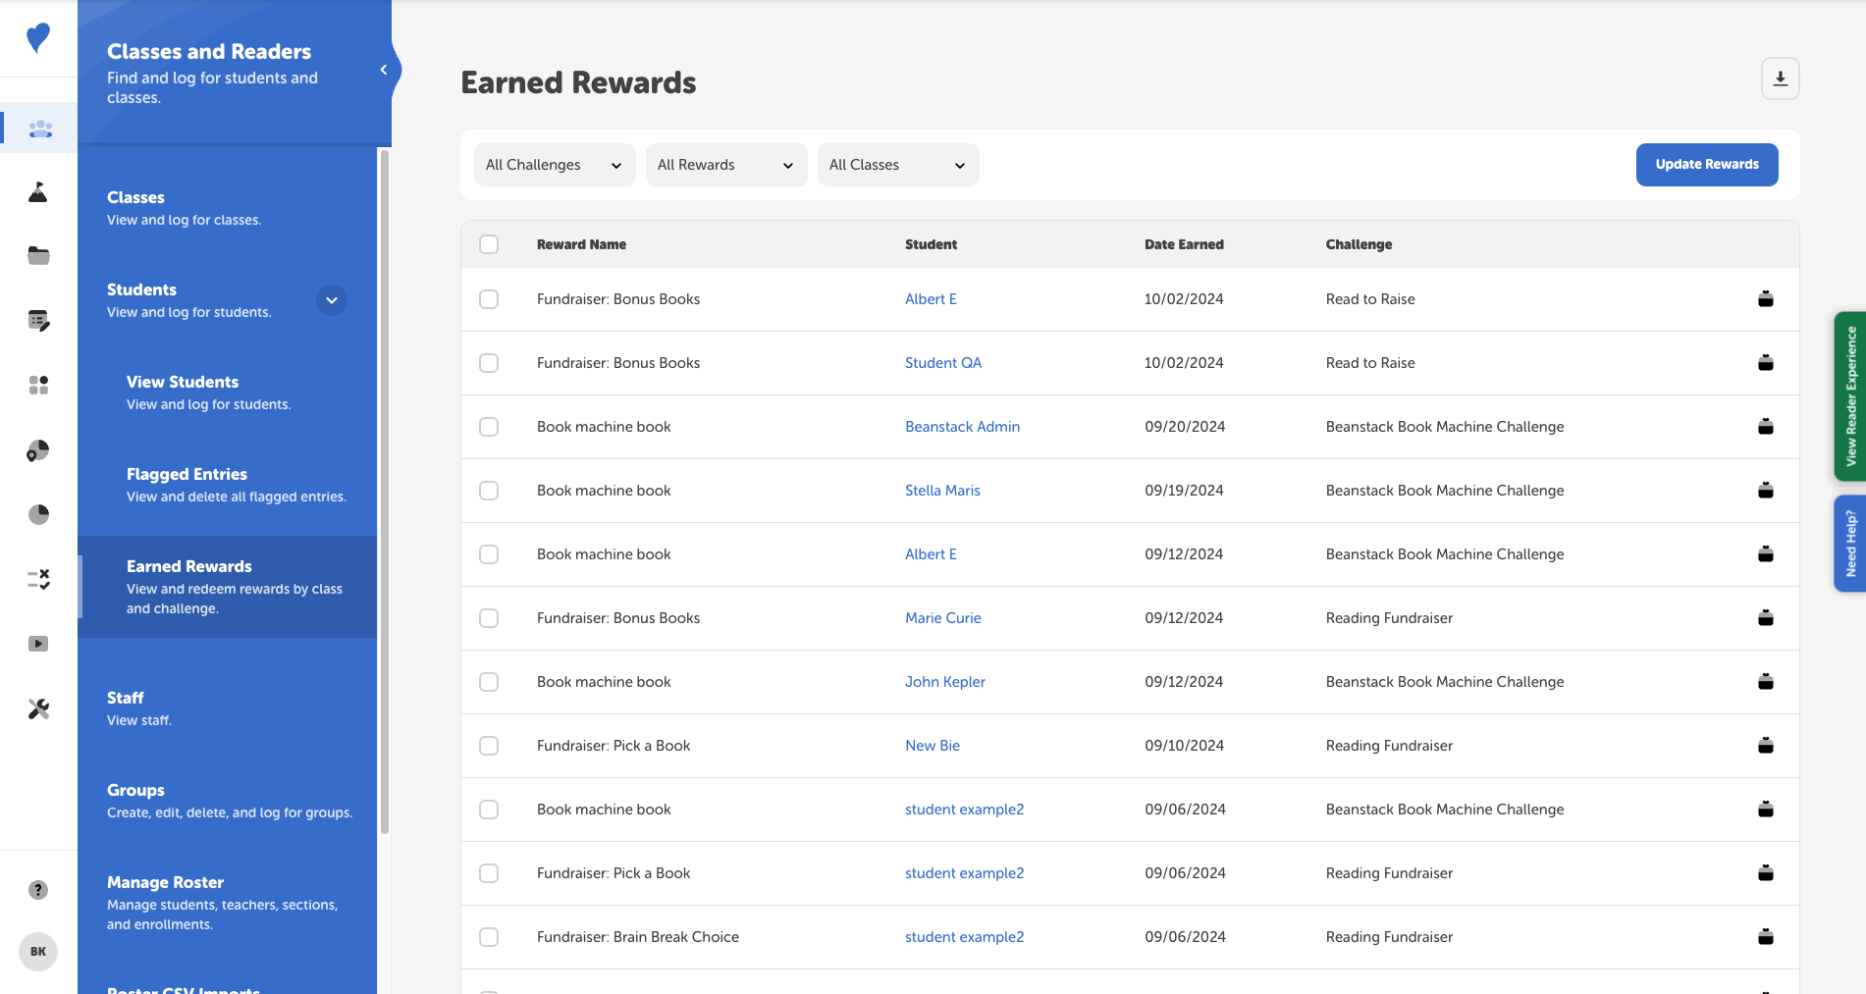
Task: Open the All Challenges dropdown
Action: [x=554, y=164]
